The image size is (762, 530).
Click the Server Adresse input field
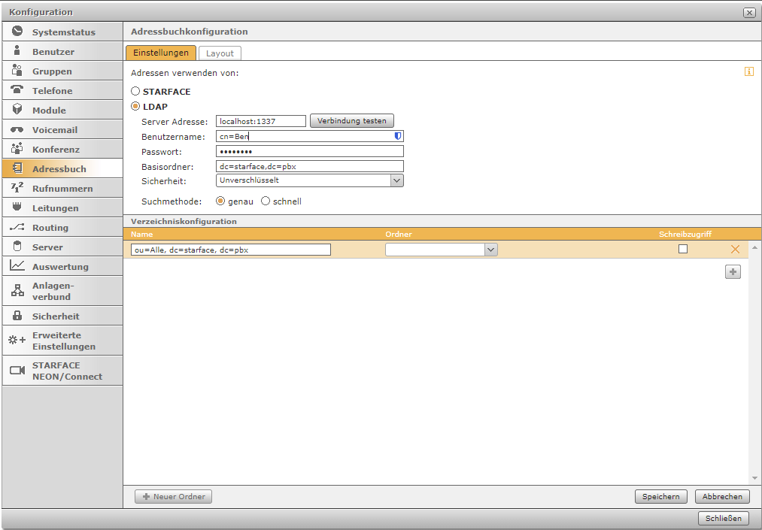[x=260, y=121]
